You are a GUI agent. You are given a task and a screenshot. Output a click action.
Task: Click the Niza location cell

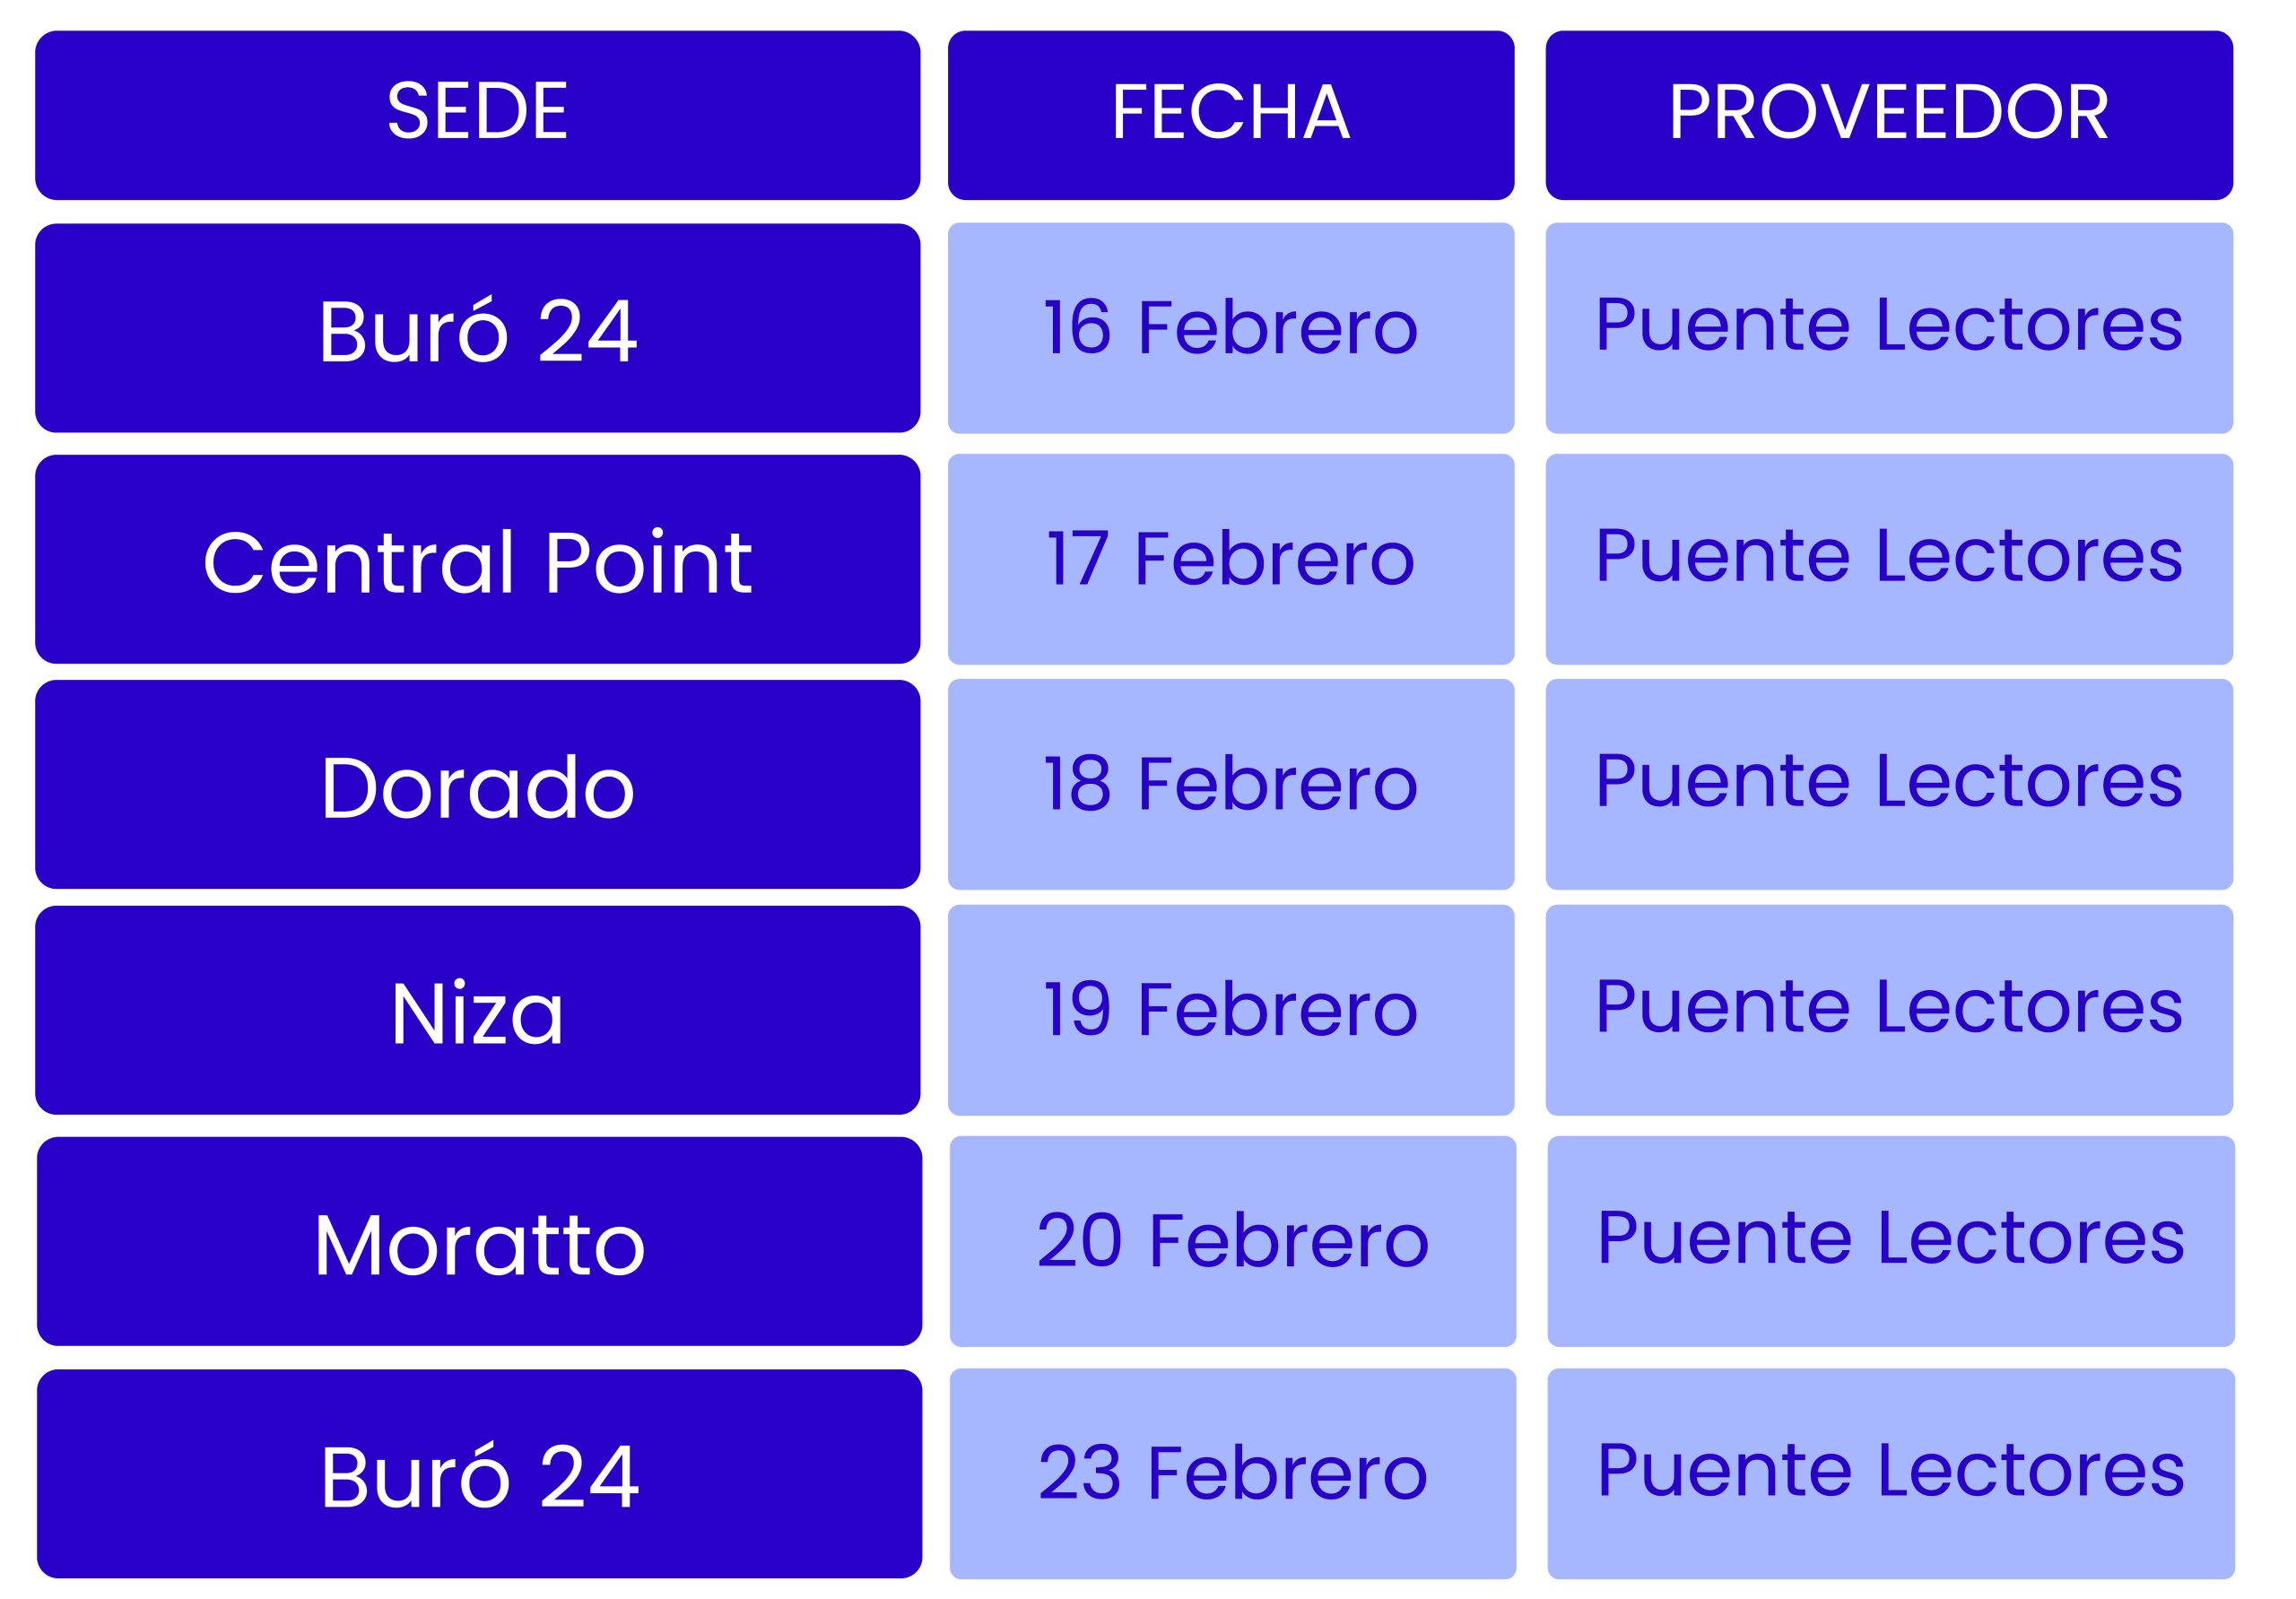(x=477, y=1010)
